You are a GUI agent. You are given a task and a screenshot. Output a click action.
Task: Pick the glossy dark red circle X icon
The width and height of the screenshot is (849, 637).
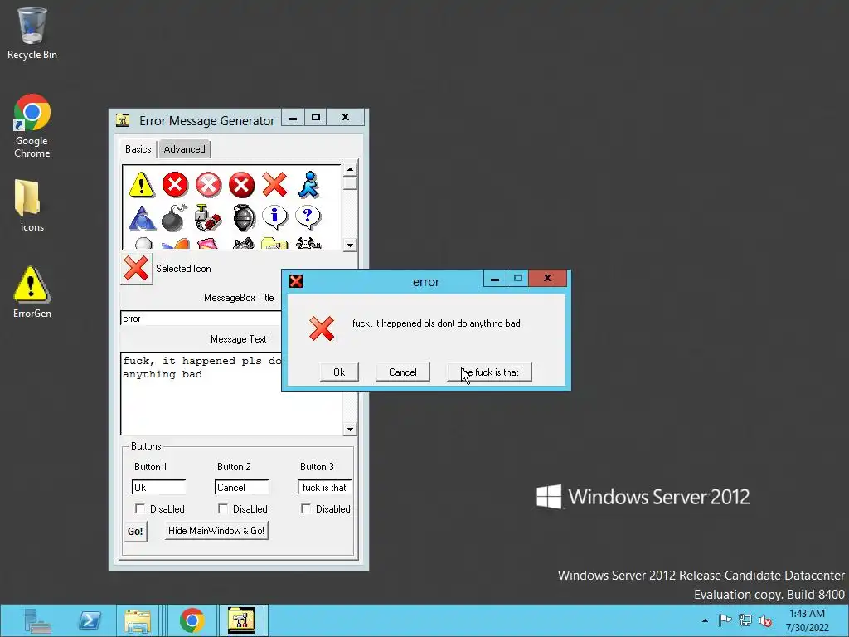point(241,185)
